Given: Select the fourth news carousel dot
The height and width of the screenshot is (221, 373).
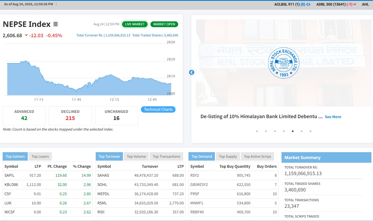Looking at the screenshot, I should click(x=284, y=131).
